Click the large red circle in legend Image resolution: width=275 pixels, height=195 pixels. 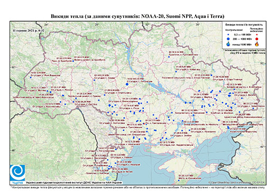tap(257, 39)
